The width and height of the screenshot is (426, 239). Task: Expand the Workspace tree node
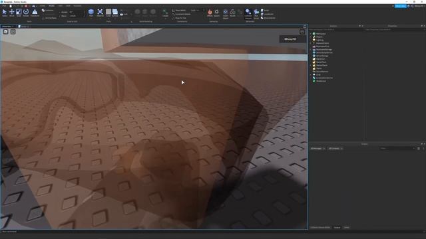click(x=311, y=34)
